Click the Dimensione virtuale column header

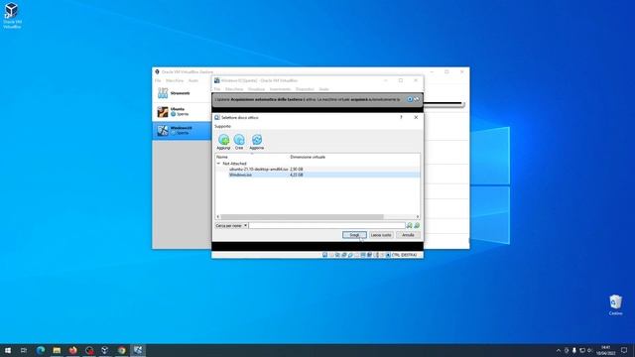308,157
